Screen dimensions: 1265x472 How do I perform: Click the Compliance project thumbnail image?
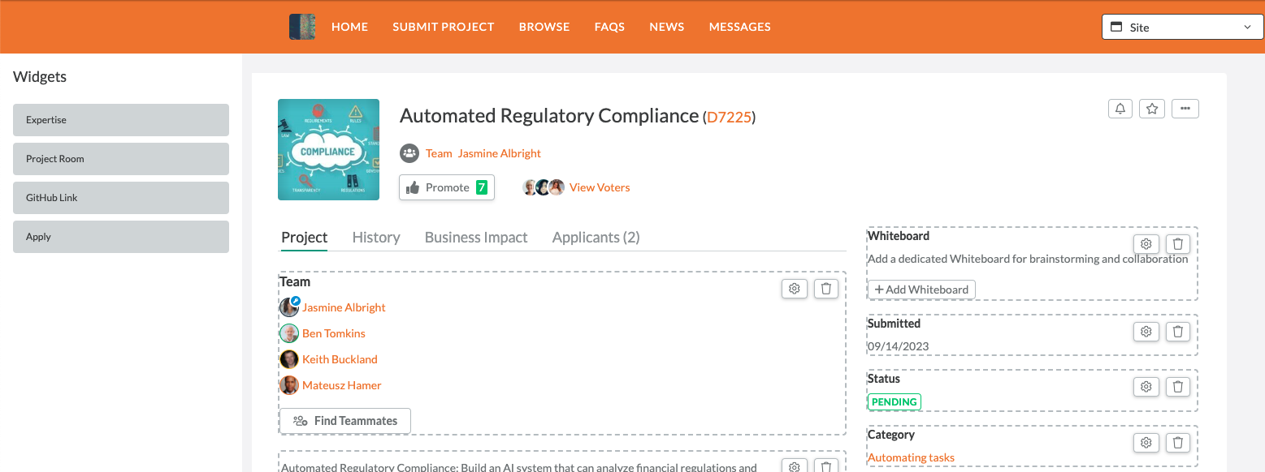tap(328, 149)
